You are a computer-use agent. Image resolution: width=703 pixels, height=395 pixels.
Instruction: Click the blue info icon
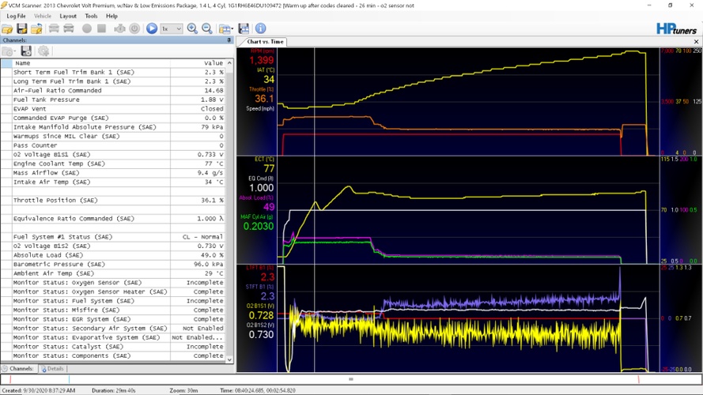[x=260, y=28]
